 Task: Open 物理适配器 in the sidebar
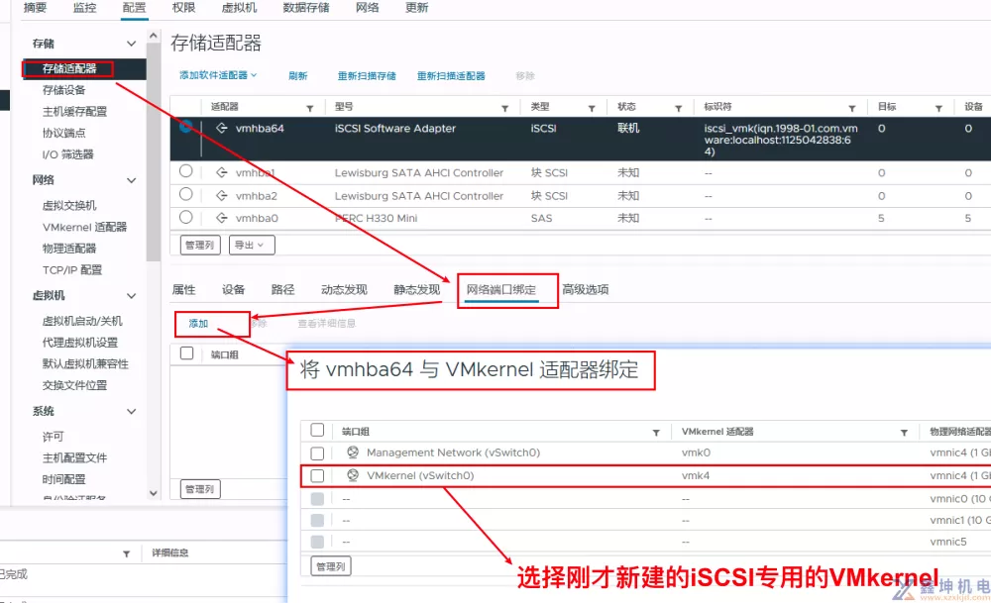69,249
